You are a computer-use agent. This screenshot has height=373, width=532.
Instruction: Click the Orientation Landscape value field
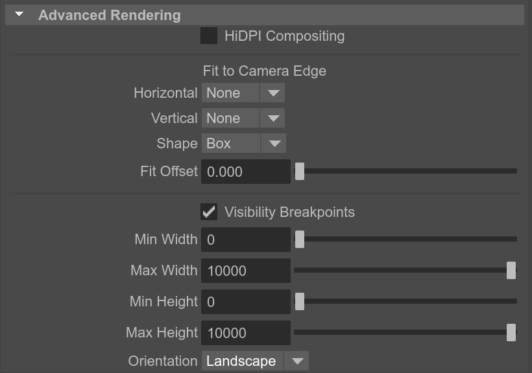click(x=243, y=361)
